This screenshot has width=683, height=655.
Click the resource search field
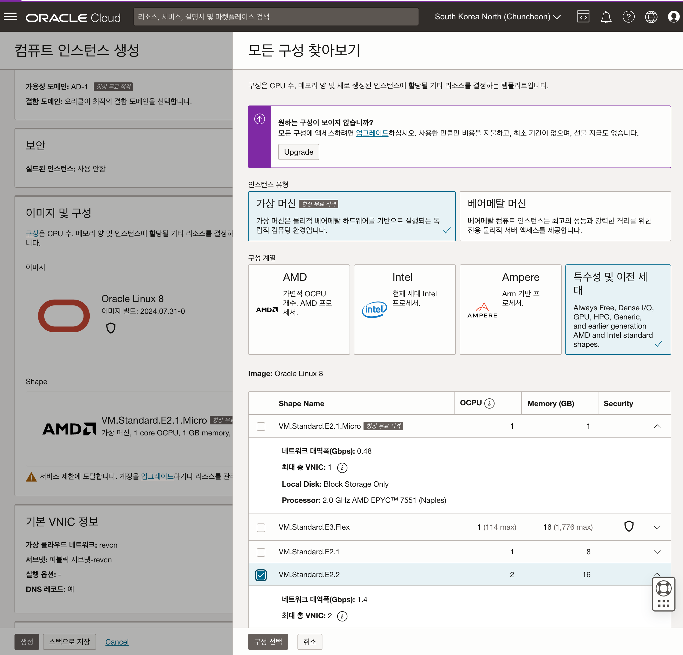[x=276, y=17]
